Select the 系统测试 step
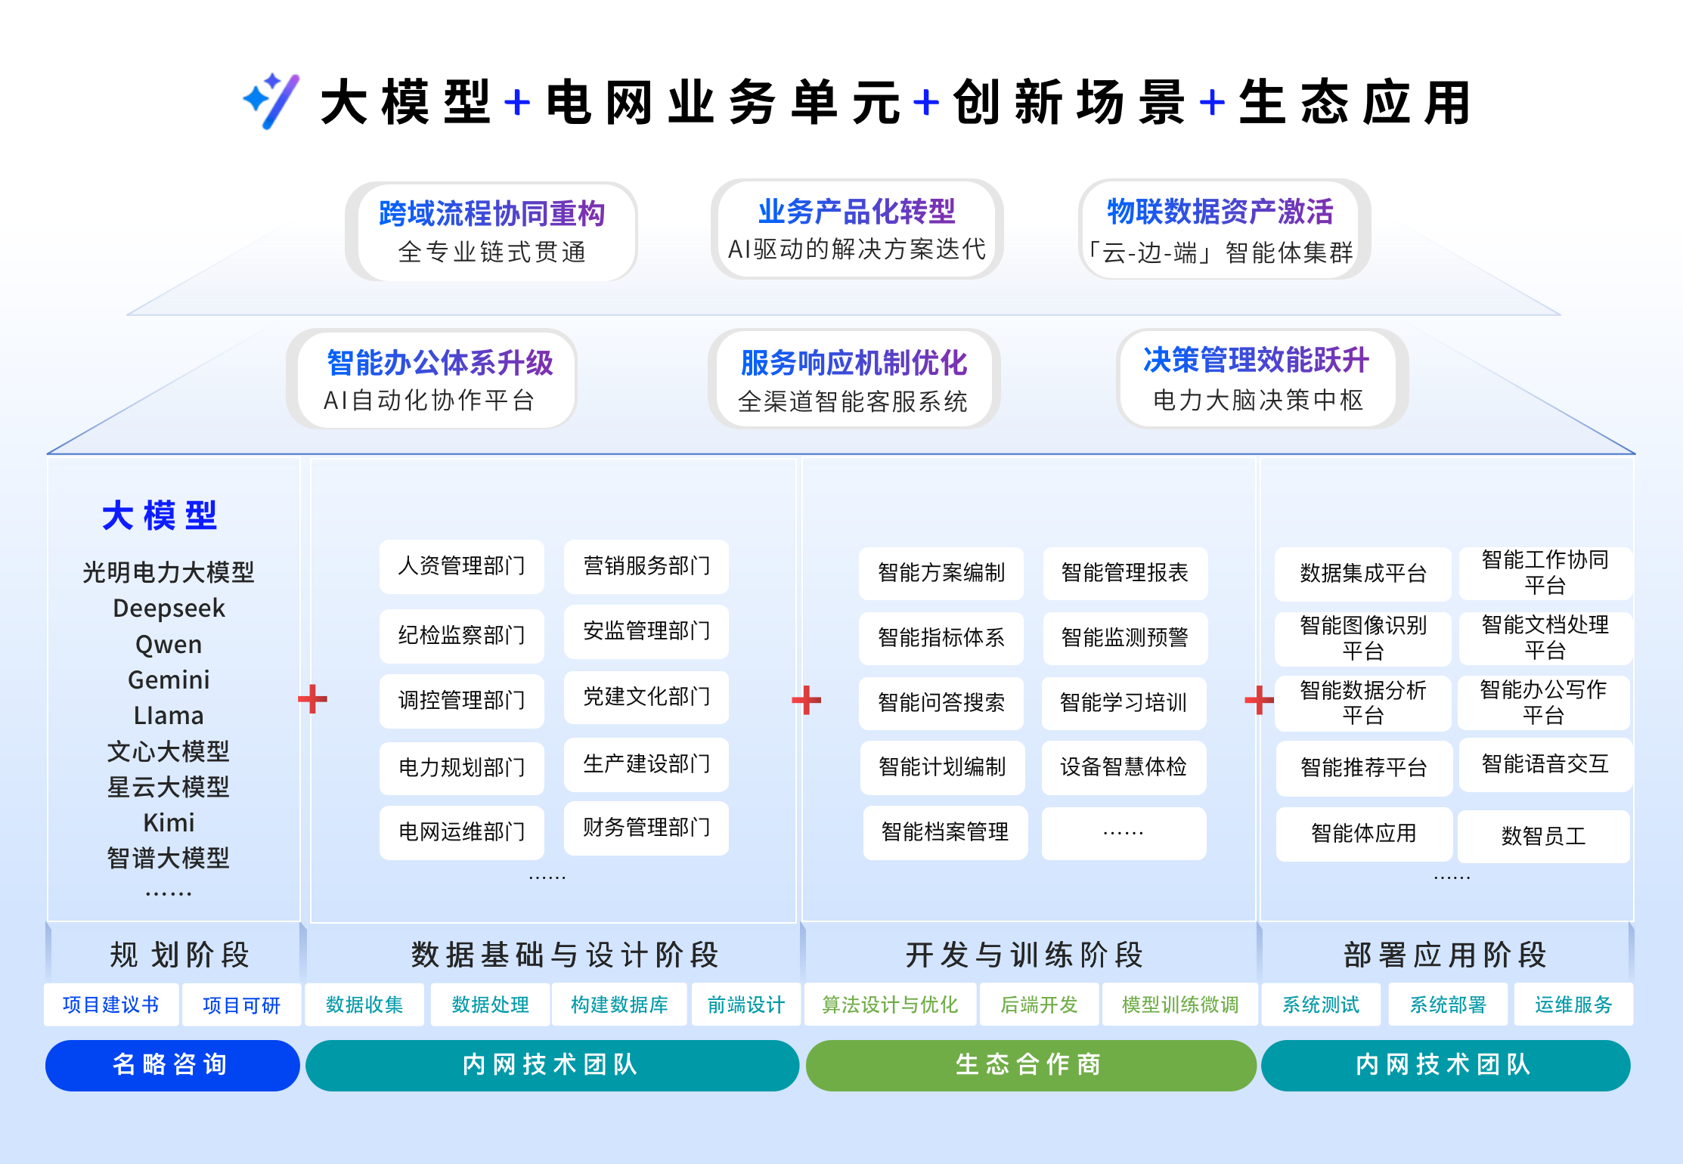Image resolution: width=1683 pixels, height=1164 pixels. tap(1321, 1005)
